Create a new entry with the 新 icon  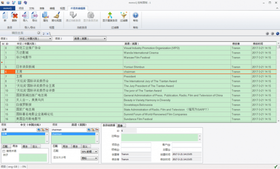tap(5, 17)
